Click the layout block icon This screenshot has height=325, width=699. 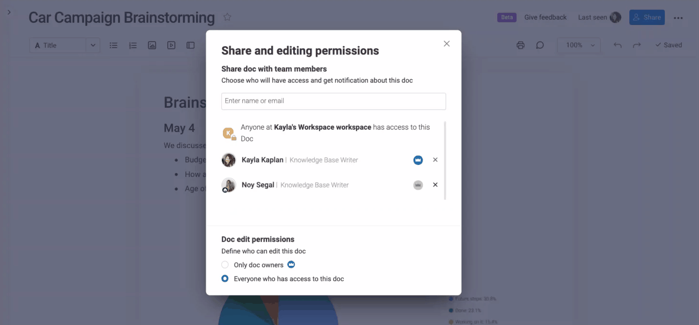[x=191, y=45]
